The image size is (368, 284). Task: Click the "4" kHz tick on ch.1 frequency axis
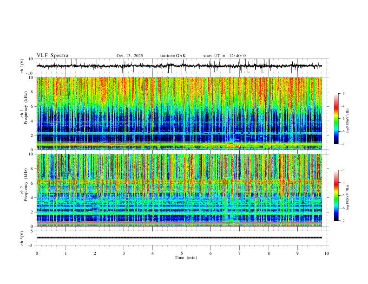click(x=33, y=121)
